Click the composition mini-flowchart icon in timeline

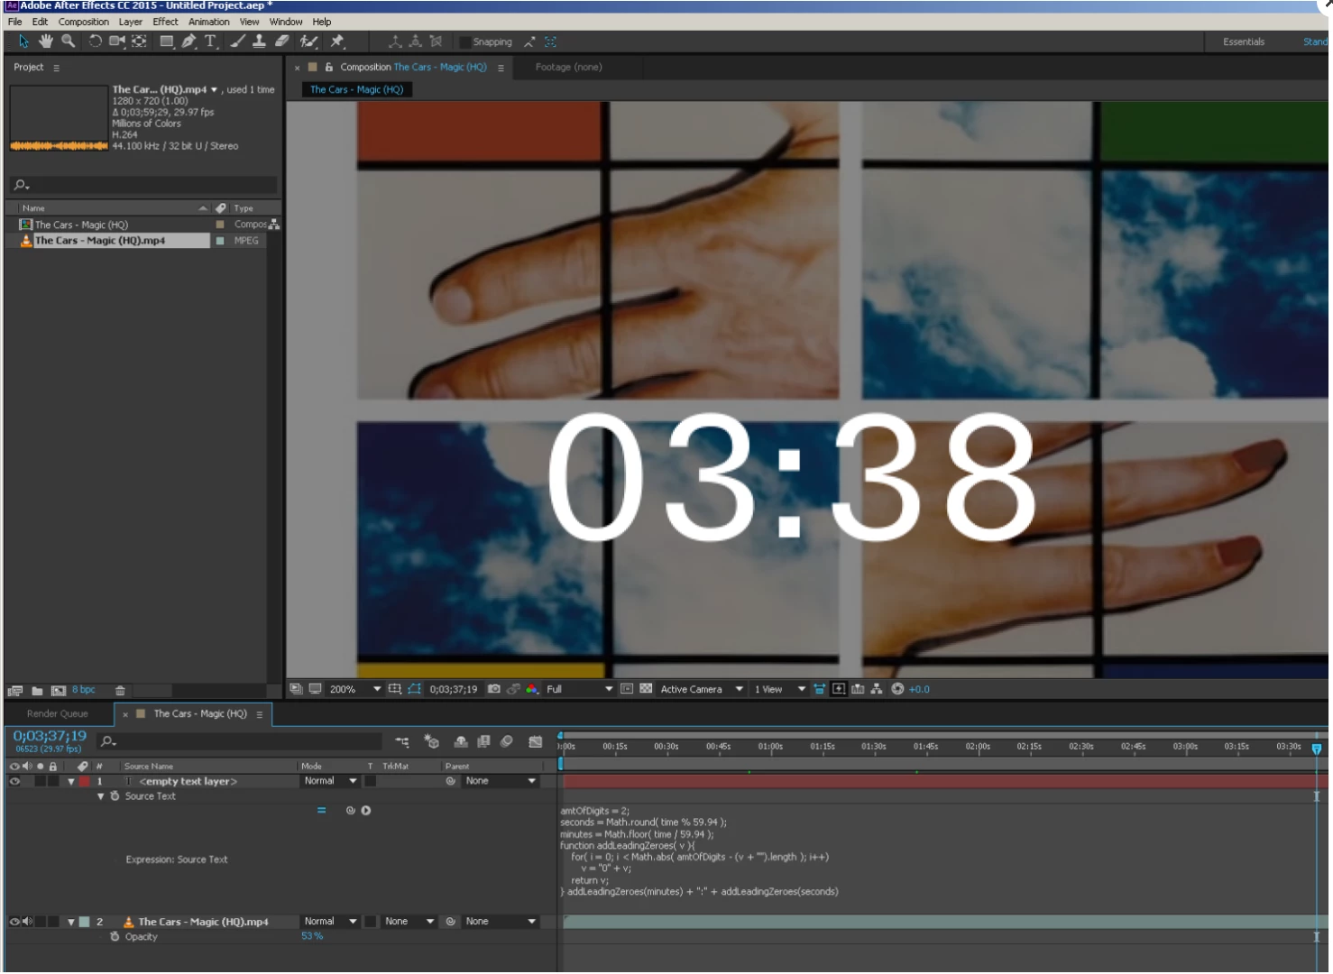[x=402, y=741]
